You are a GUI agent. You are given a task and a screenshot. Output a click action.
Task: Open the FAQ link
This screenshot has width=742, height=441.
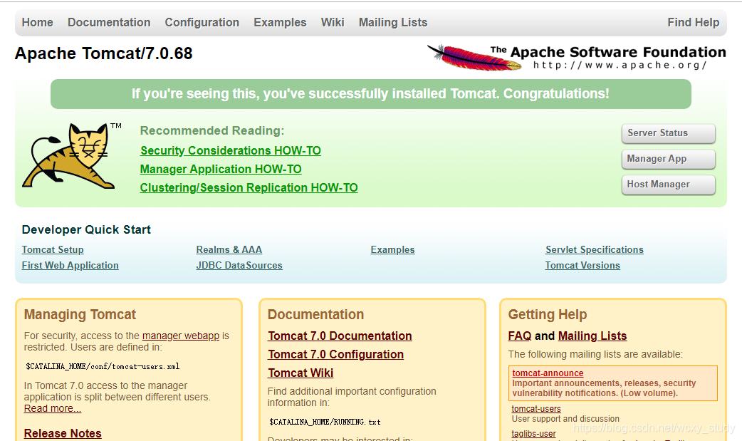click(520, 336)
